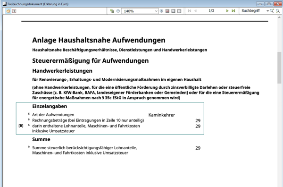Click the Rechnungsbeträge line text
The width and height of the screenshot is (283, 187).
point(88,120)
